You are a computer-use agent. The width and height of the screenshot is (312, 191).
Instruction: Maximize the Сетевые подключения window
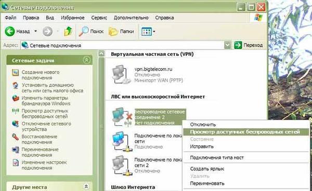tap(251, 7)
